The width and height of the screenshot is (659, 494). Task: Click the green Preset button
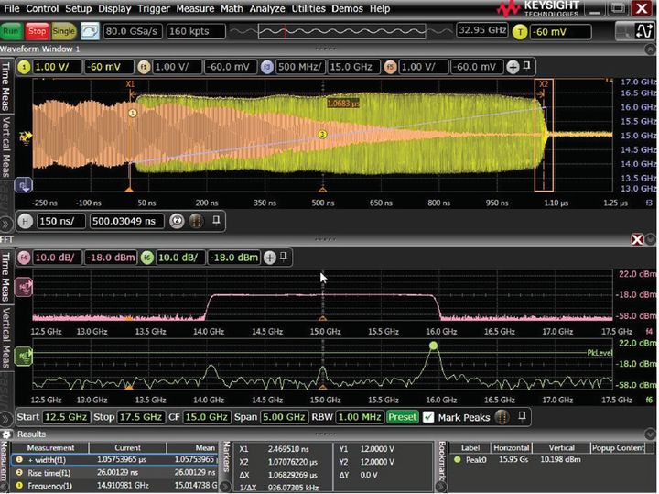click(402, 416)
